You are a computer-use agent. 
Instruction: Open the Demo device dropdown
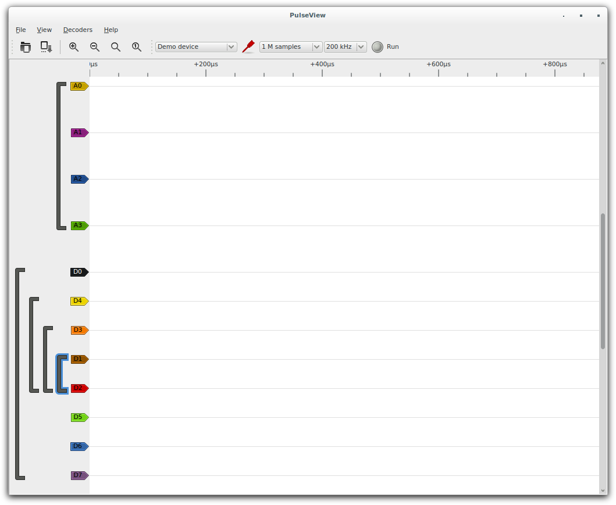pyautogui.click(x=196, y=47)
